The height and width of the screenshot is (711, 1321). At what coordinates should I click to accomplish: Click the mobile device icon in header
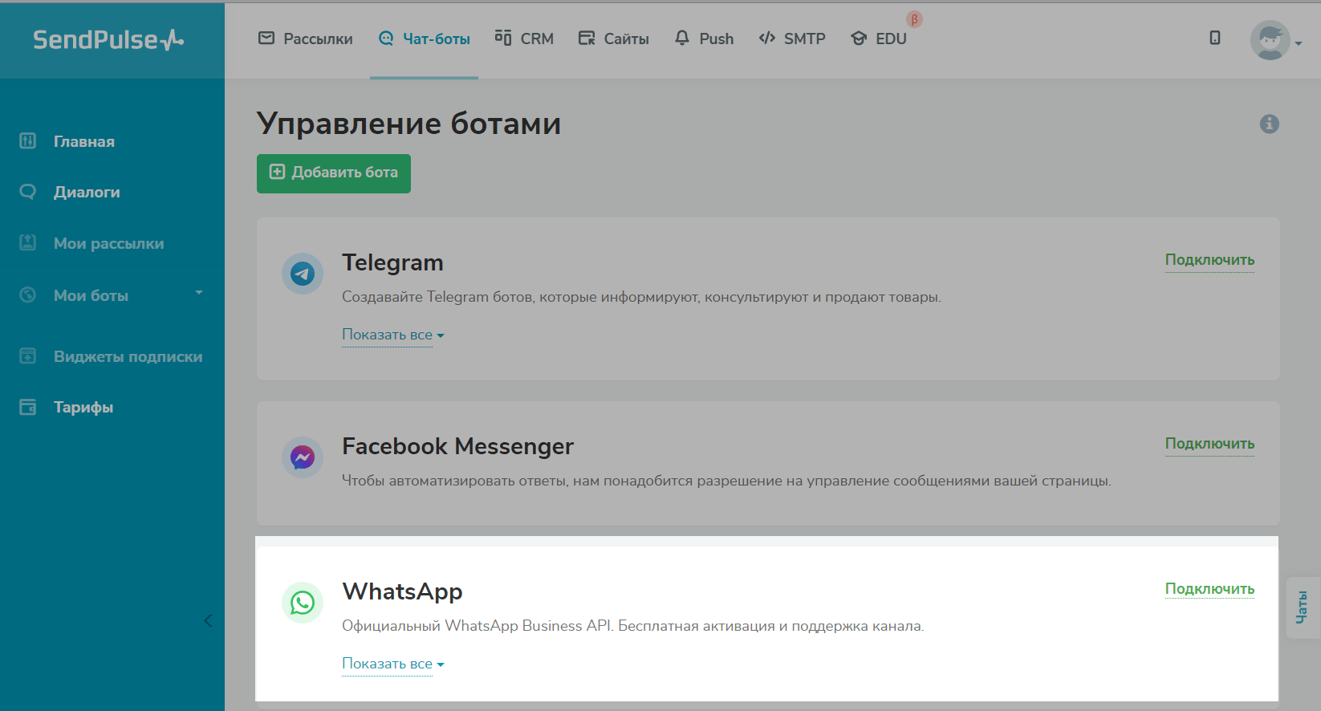pos(1215,38)
